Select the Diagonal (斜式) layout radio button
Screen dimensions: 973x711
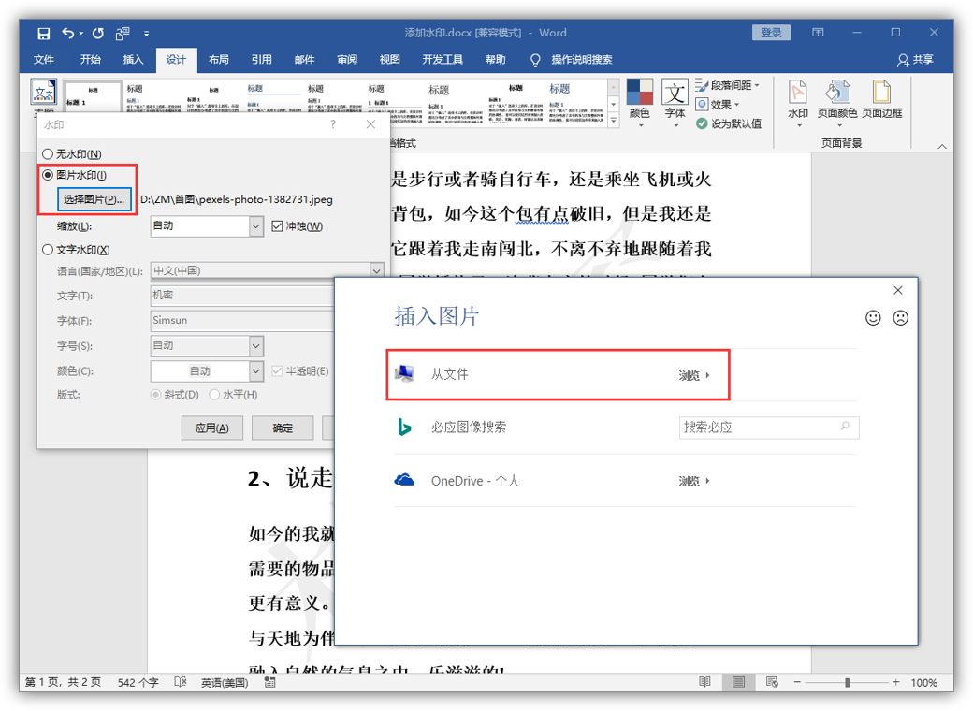click(155, 395)
